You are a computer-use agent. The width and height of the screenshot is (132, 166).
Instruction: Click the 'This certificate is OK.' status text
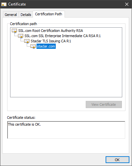(24, 124)
